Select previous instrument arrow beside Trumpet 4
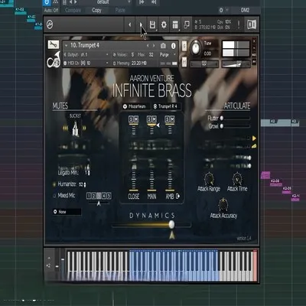This screenshot has width=306, height=306. [x=148, y=46]
